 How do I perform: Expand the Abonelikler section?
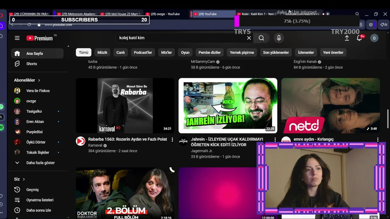(x=27, y=80)
